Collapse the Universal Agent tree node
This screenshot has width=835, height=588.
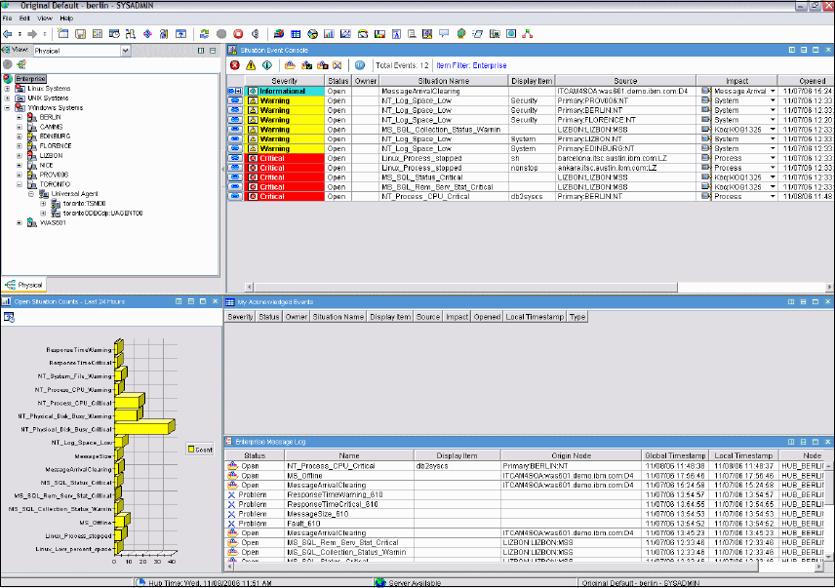tap(31, 194)
